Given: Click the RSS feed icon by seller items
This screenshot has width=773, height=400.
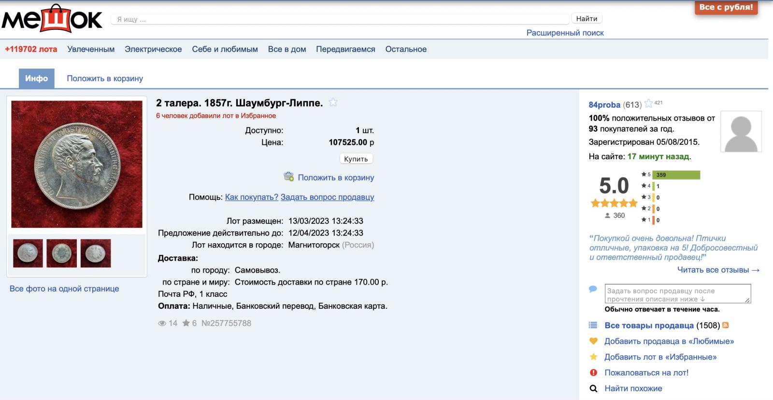Looking at the screenshot, I should coord(725,325).
